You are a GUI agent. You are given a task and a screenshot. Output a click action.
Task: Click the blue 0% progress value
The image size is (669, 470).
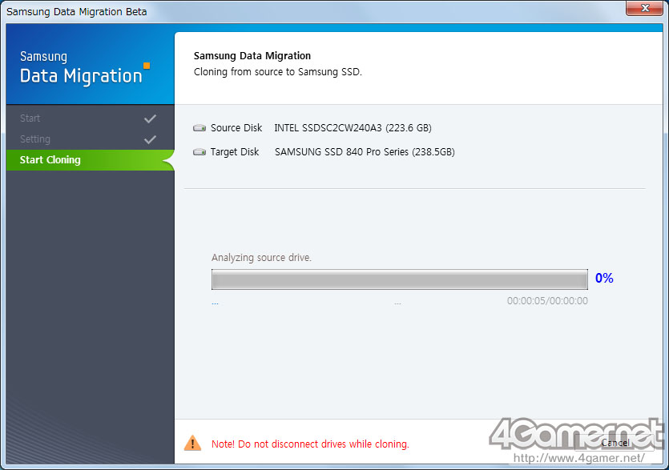[x=604, y=278]
